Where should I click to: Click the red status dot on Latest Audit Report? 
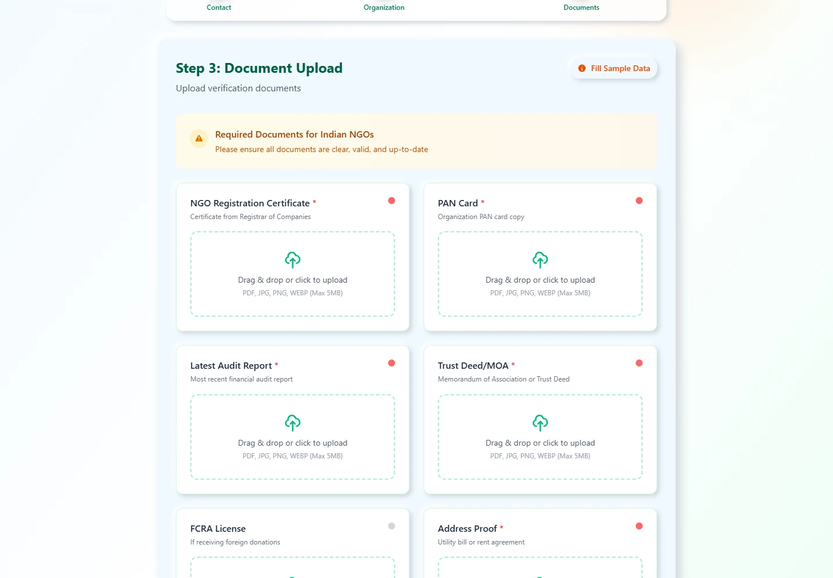[x=392, y=363]
